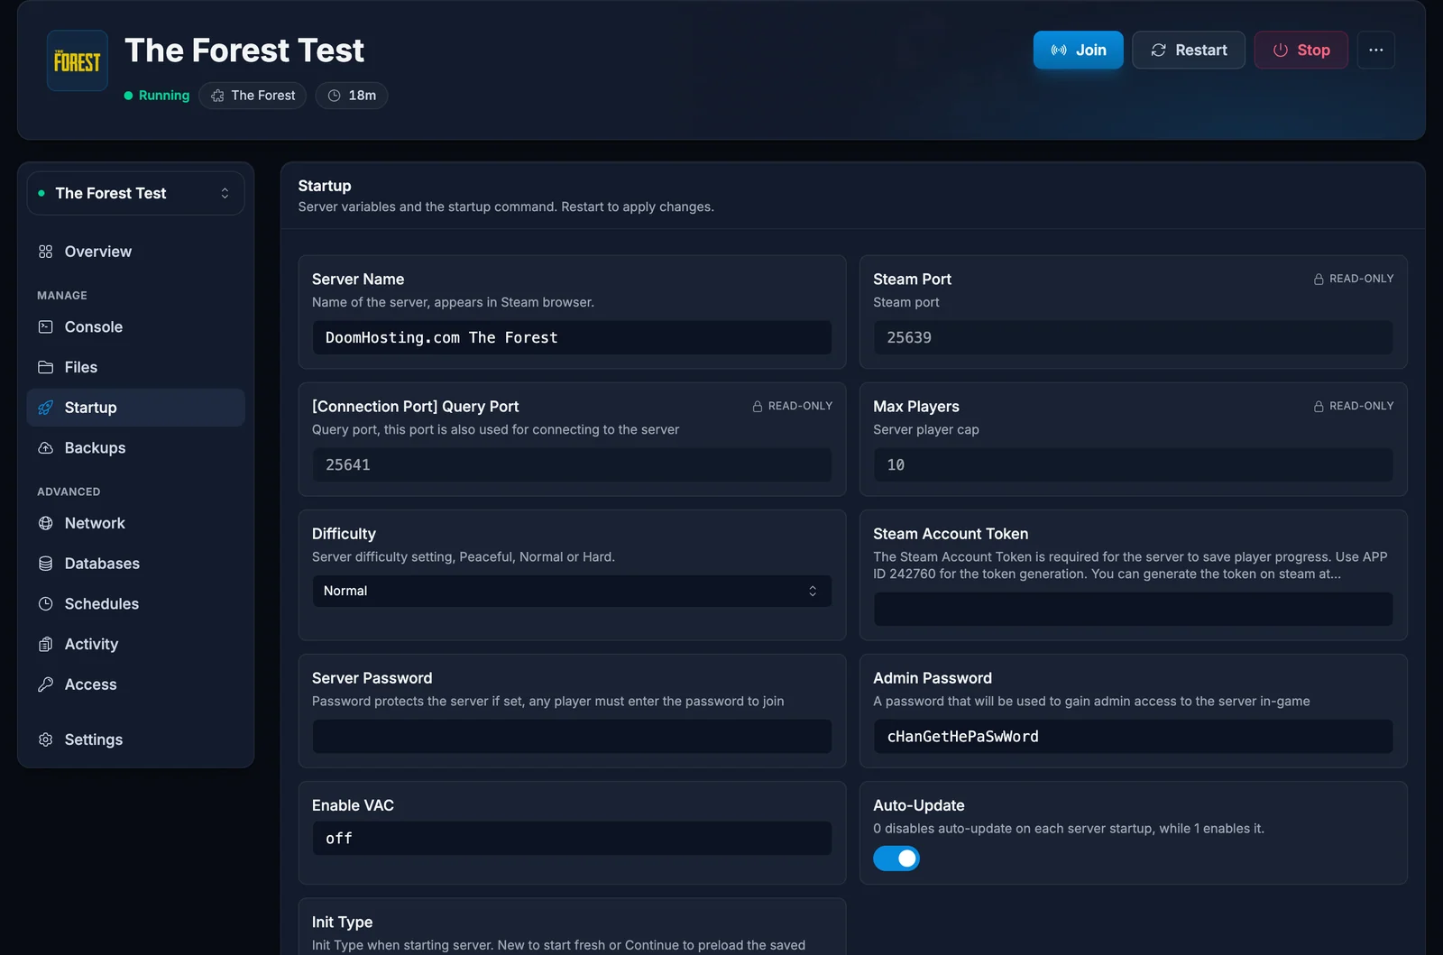This screenshot has width=1443, height=955.
Task: Click the Steam Account Token input
Action: pos(1133,610)
